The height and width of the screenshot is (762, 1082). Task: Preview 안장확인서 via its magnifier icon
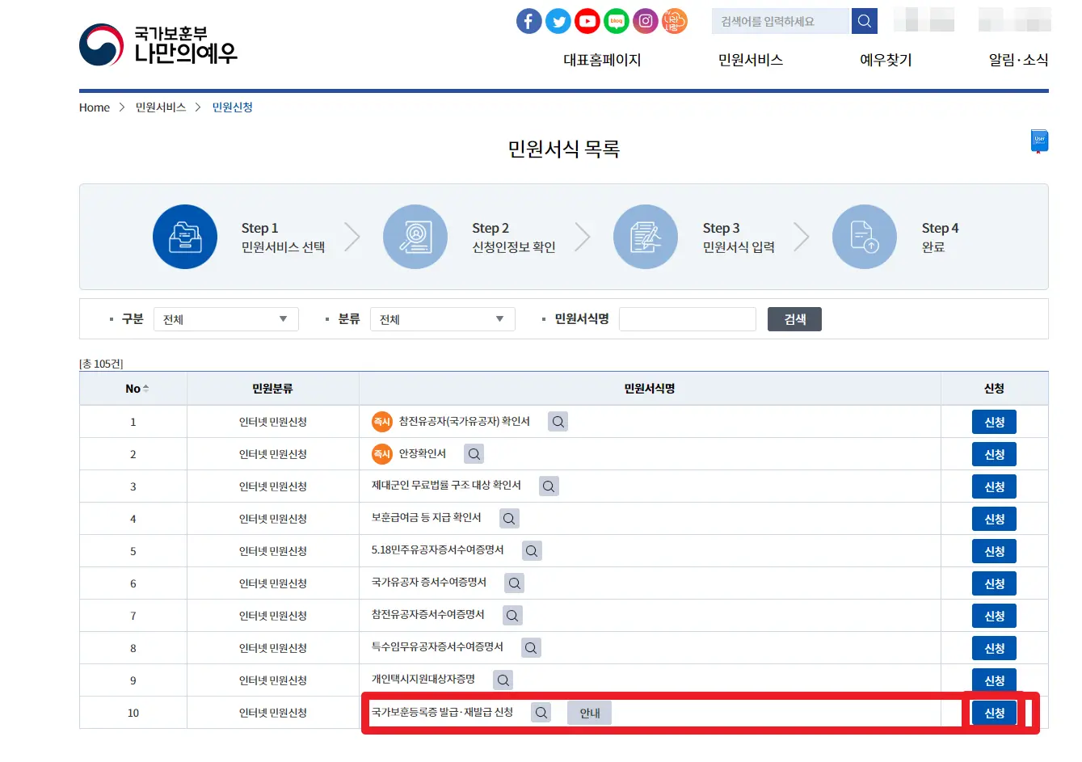pos(474,453)
